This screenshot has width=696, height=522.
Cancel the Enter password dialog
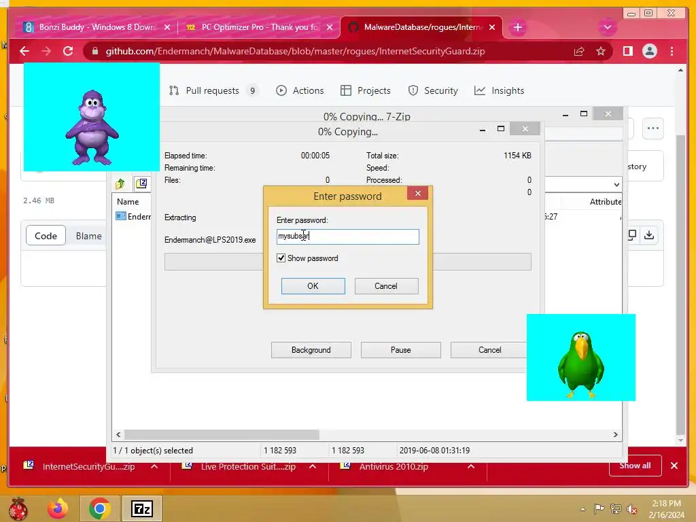[x=386, y=286]
